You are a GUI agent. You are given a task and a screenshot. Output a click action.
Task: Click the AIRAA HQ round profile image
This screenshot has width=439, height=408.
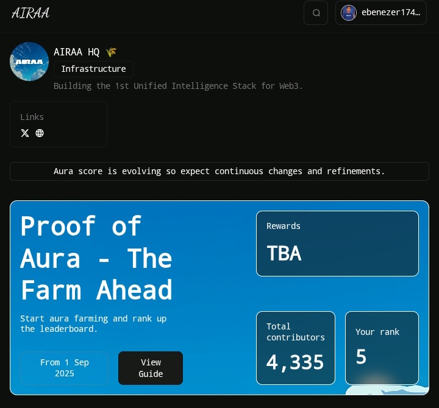pos(29,62)
